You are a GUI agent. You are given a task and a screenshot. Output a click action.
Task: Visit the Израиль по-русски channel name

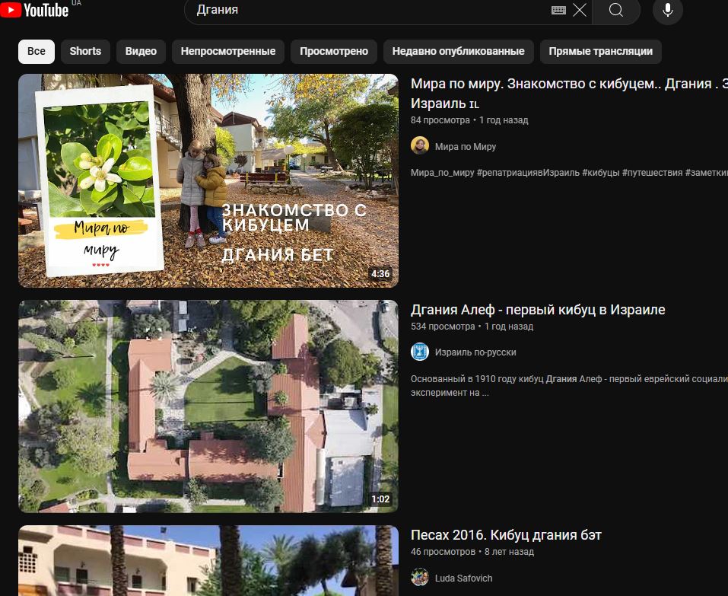[x=475, y=352]
